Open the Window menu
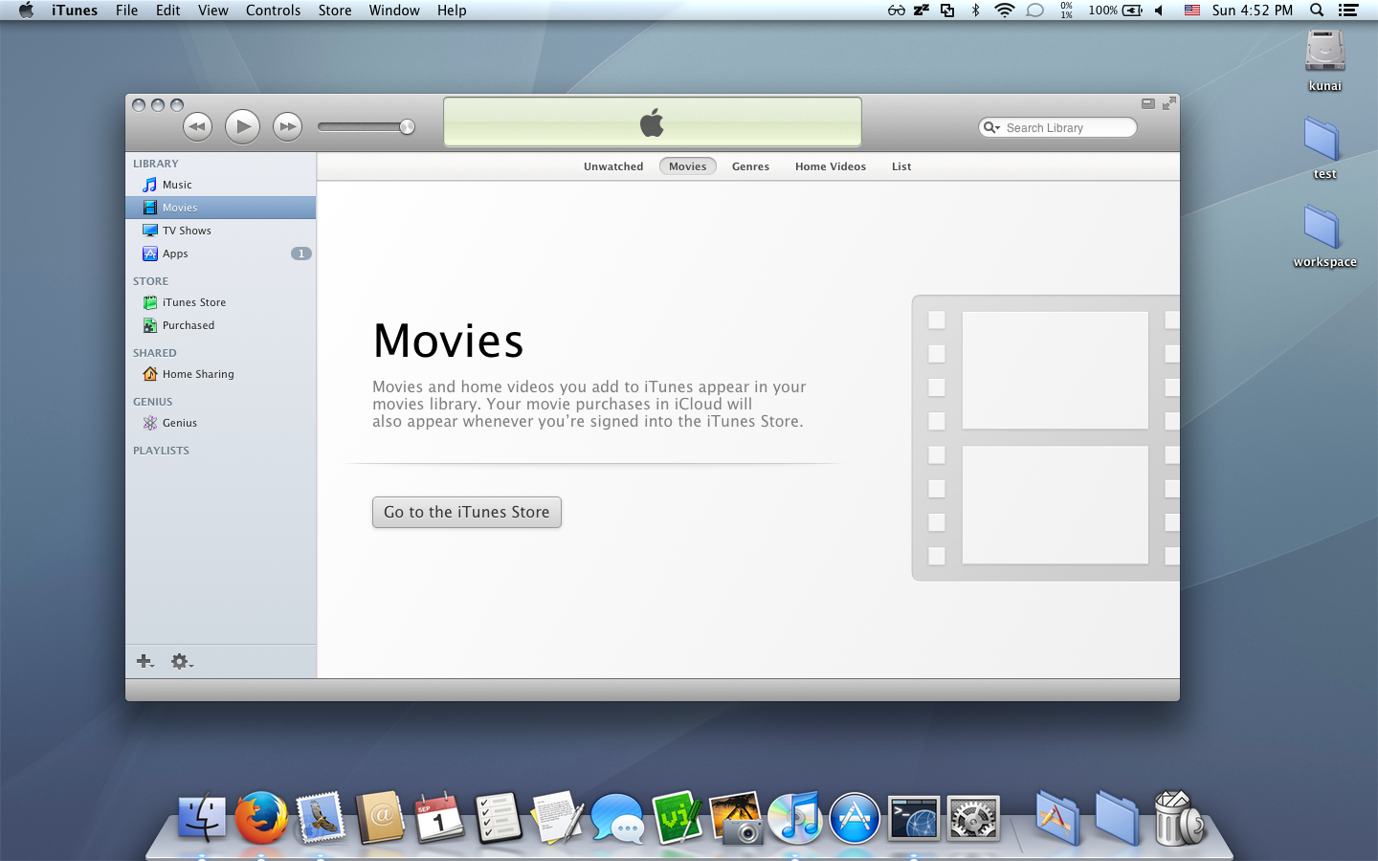Viewport: 1378px width, 861px height. [x=394, y=11]
